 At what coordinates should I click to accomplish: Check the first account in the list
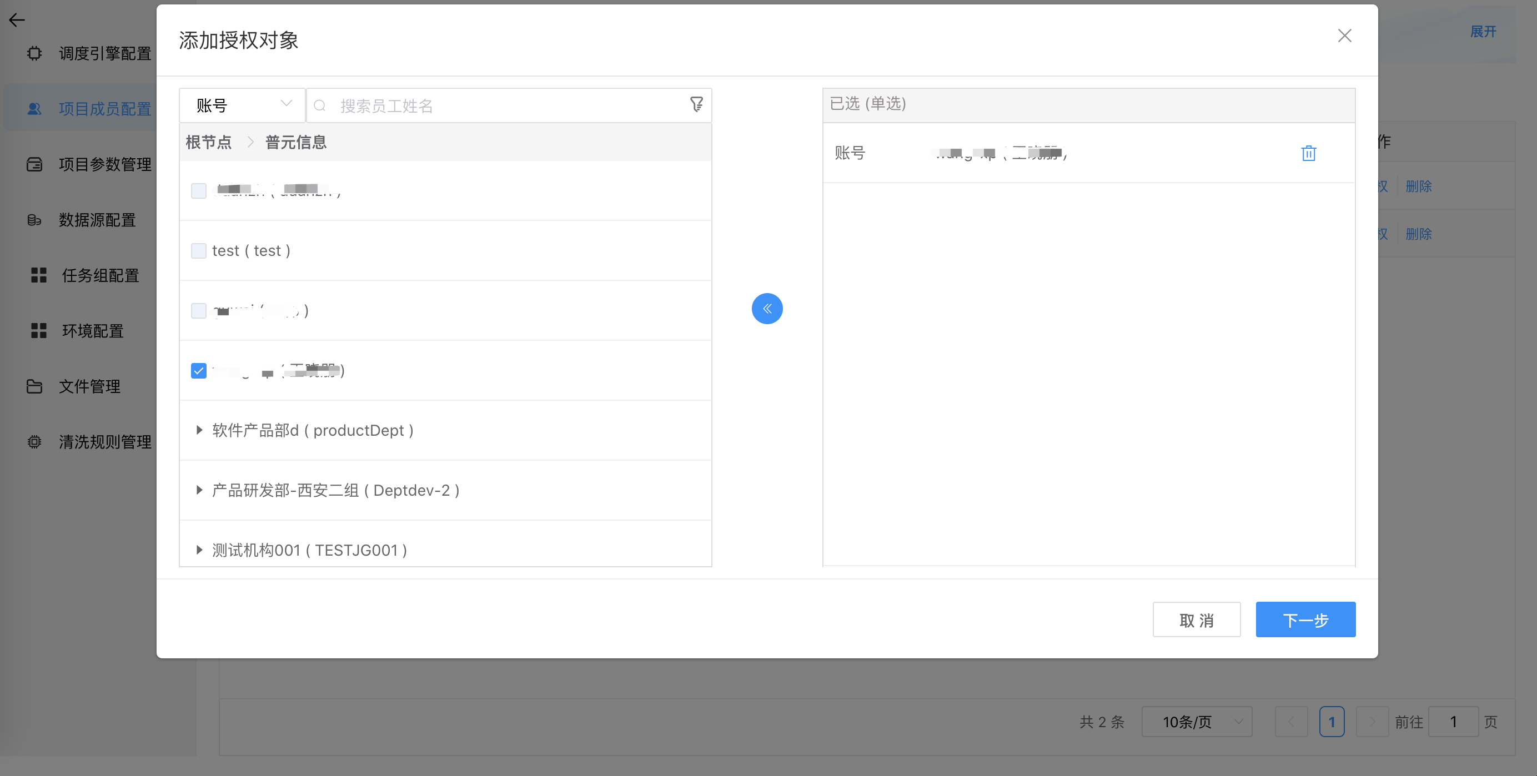pyautogui.click(x=198, y=191)
